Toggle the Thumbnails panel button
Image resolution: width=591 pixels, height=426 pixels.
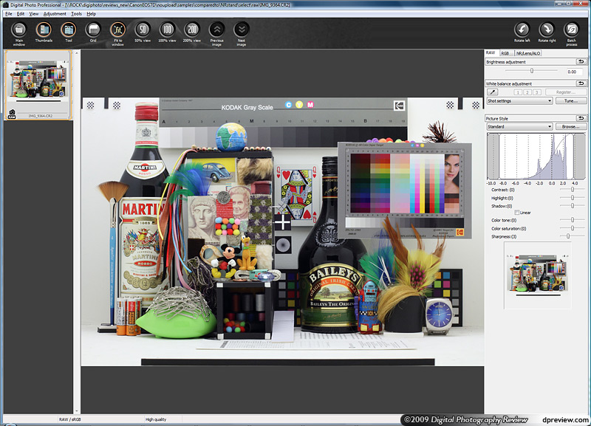point(44,32)
